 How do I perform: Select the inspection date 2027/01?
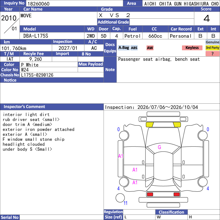tap(68, 48)
